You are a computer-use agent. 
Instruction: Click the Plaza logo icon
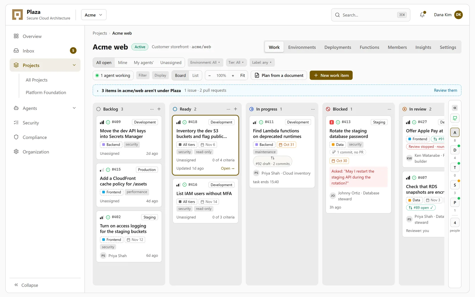pyautogui.click(x=18, y=15)
